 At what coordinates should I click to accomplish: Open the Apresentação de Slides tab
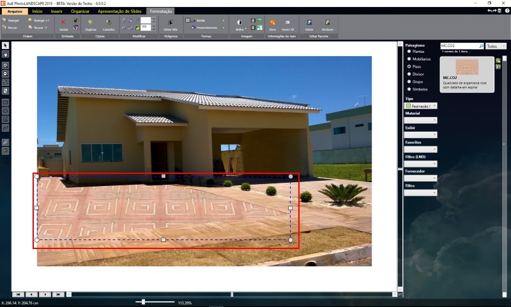point(121,11)
